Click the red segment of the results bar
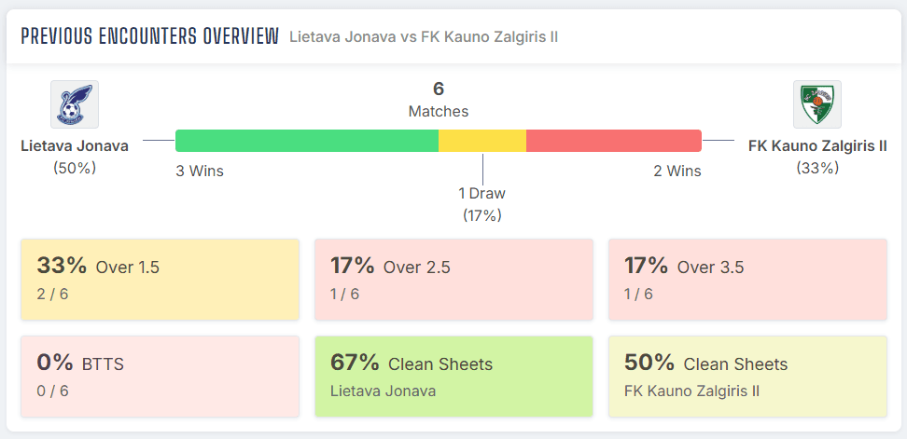The width and height of the screenshot is (907, 439). (614, 141)
